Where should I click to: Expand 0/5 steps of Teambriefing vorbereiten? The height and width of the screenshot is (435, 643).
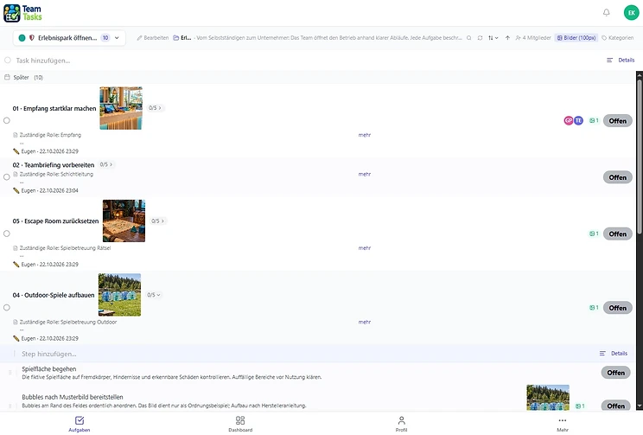pyautogui.click(x=106, y=164)
